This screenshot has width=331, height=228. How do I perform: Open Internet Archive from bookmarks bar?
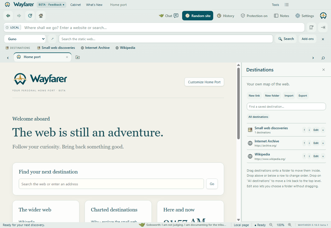click(x=95, y=48)
